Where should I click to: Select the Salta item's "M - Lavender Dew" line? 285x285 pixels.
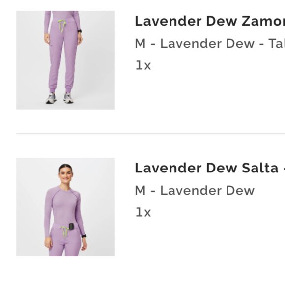pos(195,191)
